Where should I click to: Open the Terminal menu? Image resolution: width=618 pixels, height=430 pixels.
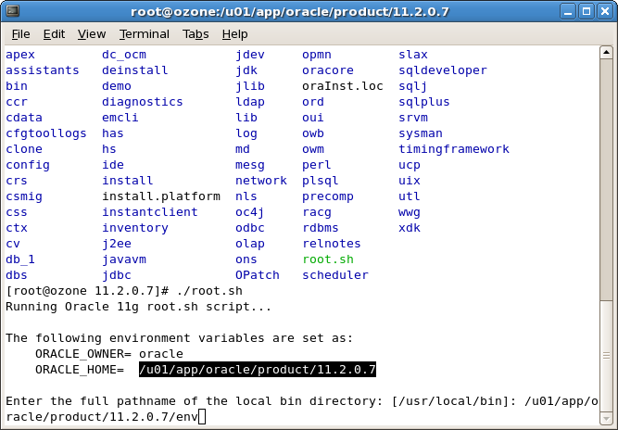[145, 34]
